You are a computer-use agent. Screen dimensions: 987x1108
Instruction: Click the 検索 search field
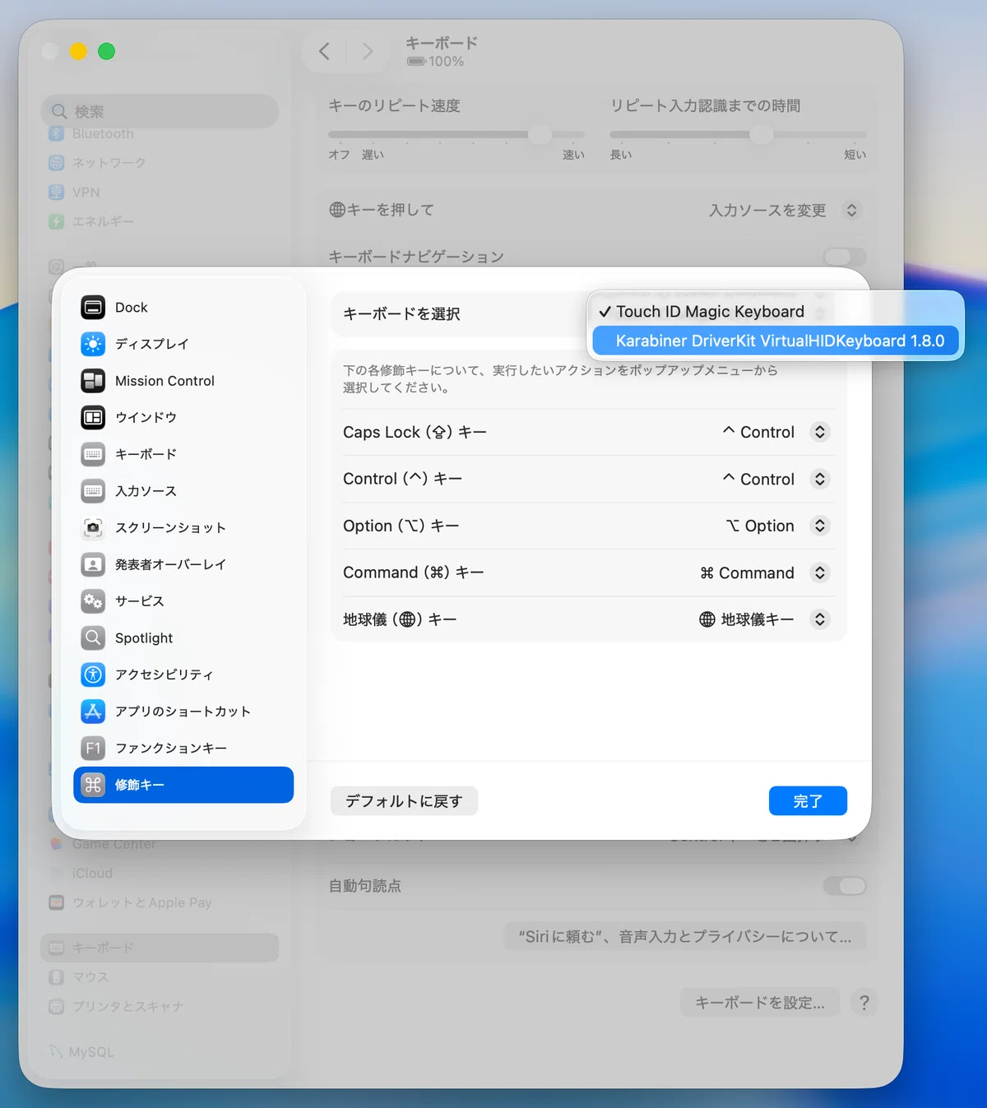coord(160,111)
